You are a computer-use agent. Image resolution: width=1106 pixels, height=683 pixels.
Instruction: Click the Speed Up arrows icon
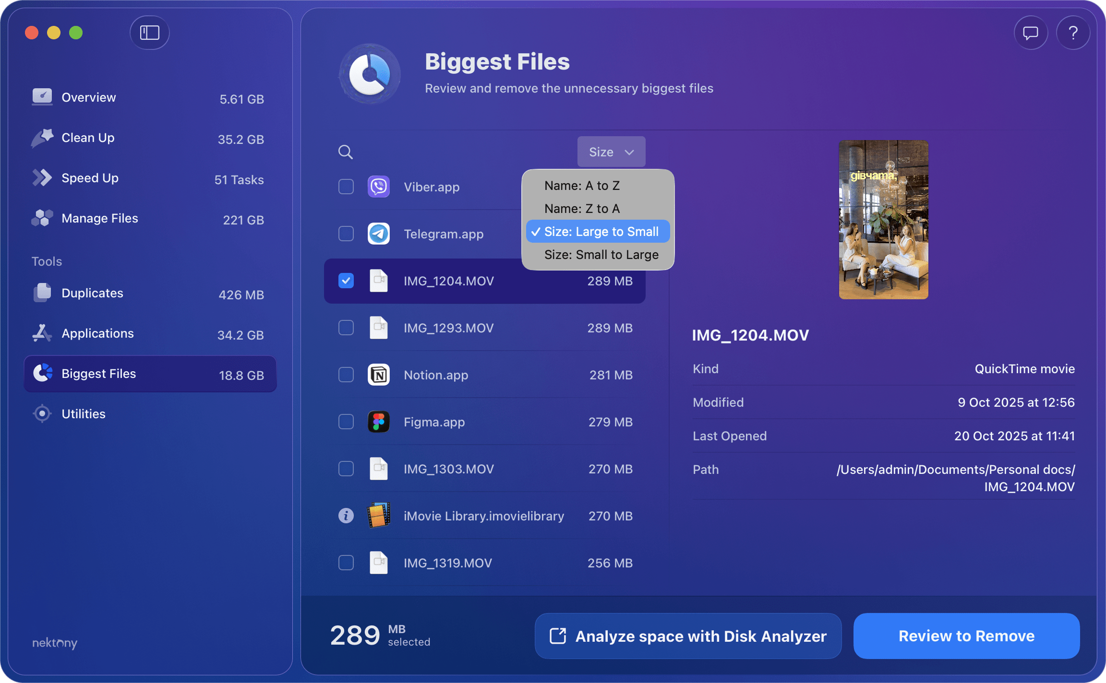pyautogui.click(x=42, y=177)
